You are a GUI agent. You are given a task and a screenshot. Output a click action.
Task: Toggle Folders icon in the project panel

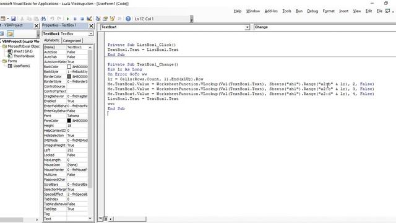point(10,33)
